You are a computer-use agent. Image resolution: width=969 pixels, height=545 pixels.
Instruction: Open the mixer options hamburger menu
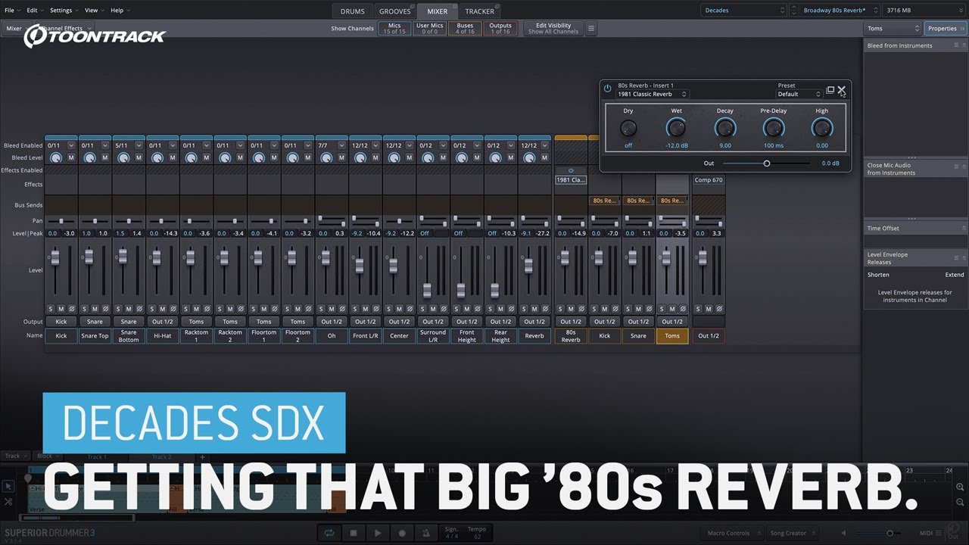tap(591, 29)
